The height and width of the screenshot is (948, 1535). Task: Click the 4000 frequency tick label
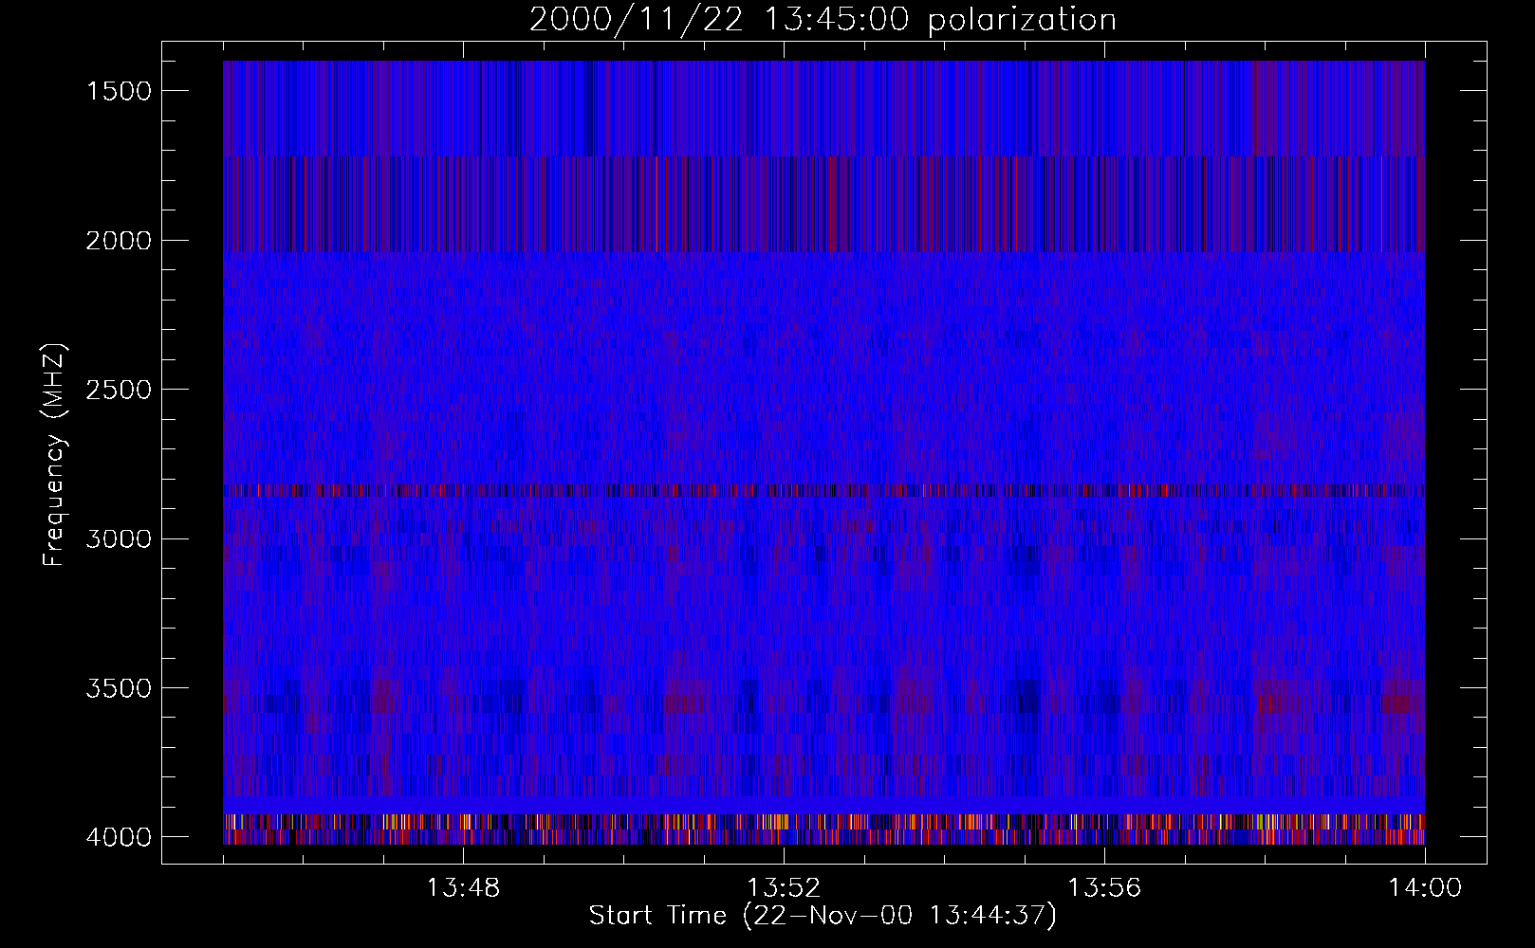pyautogui.click(x=119, y=837)
